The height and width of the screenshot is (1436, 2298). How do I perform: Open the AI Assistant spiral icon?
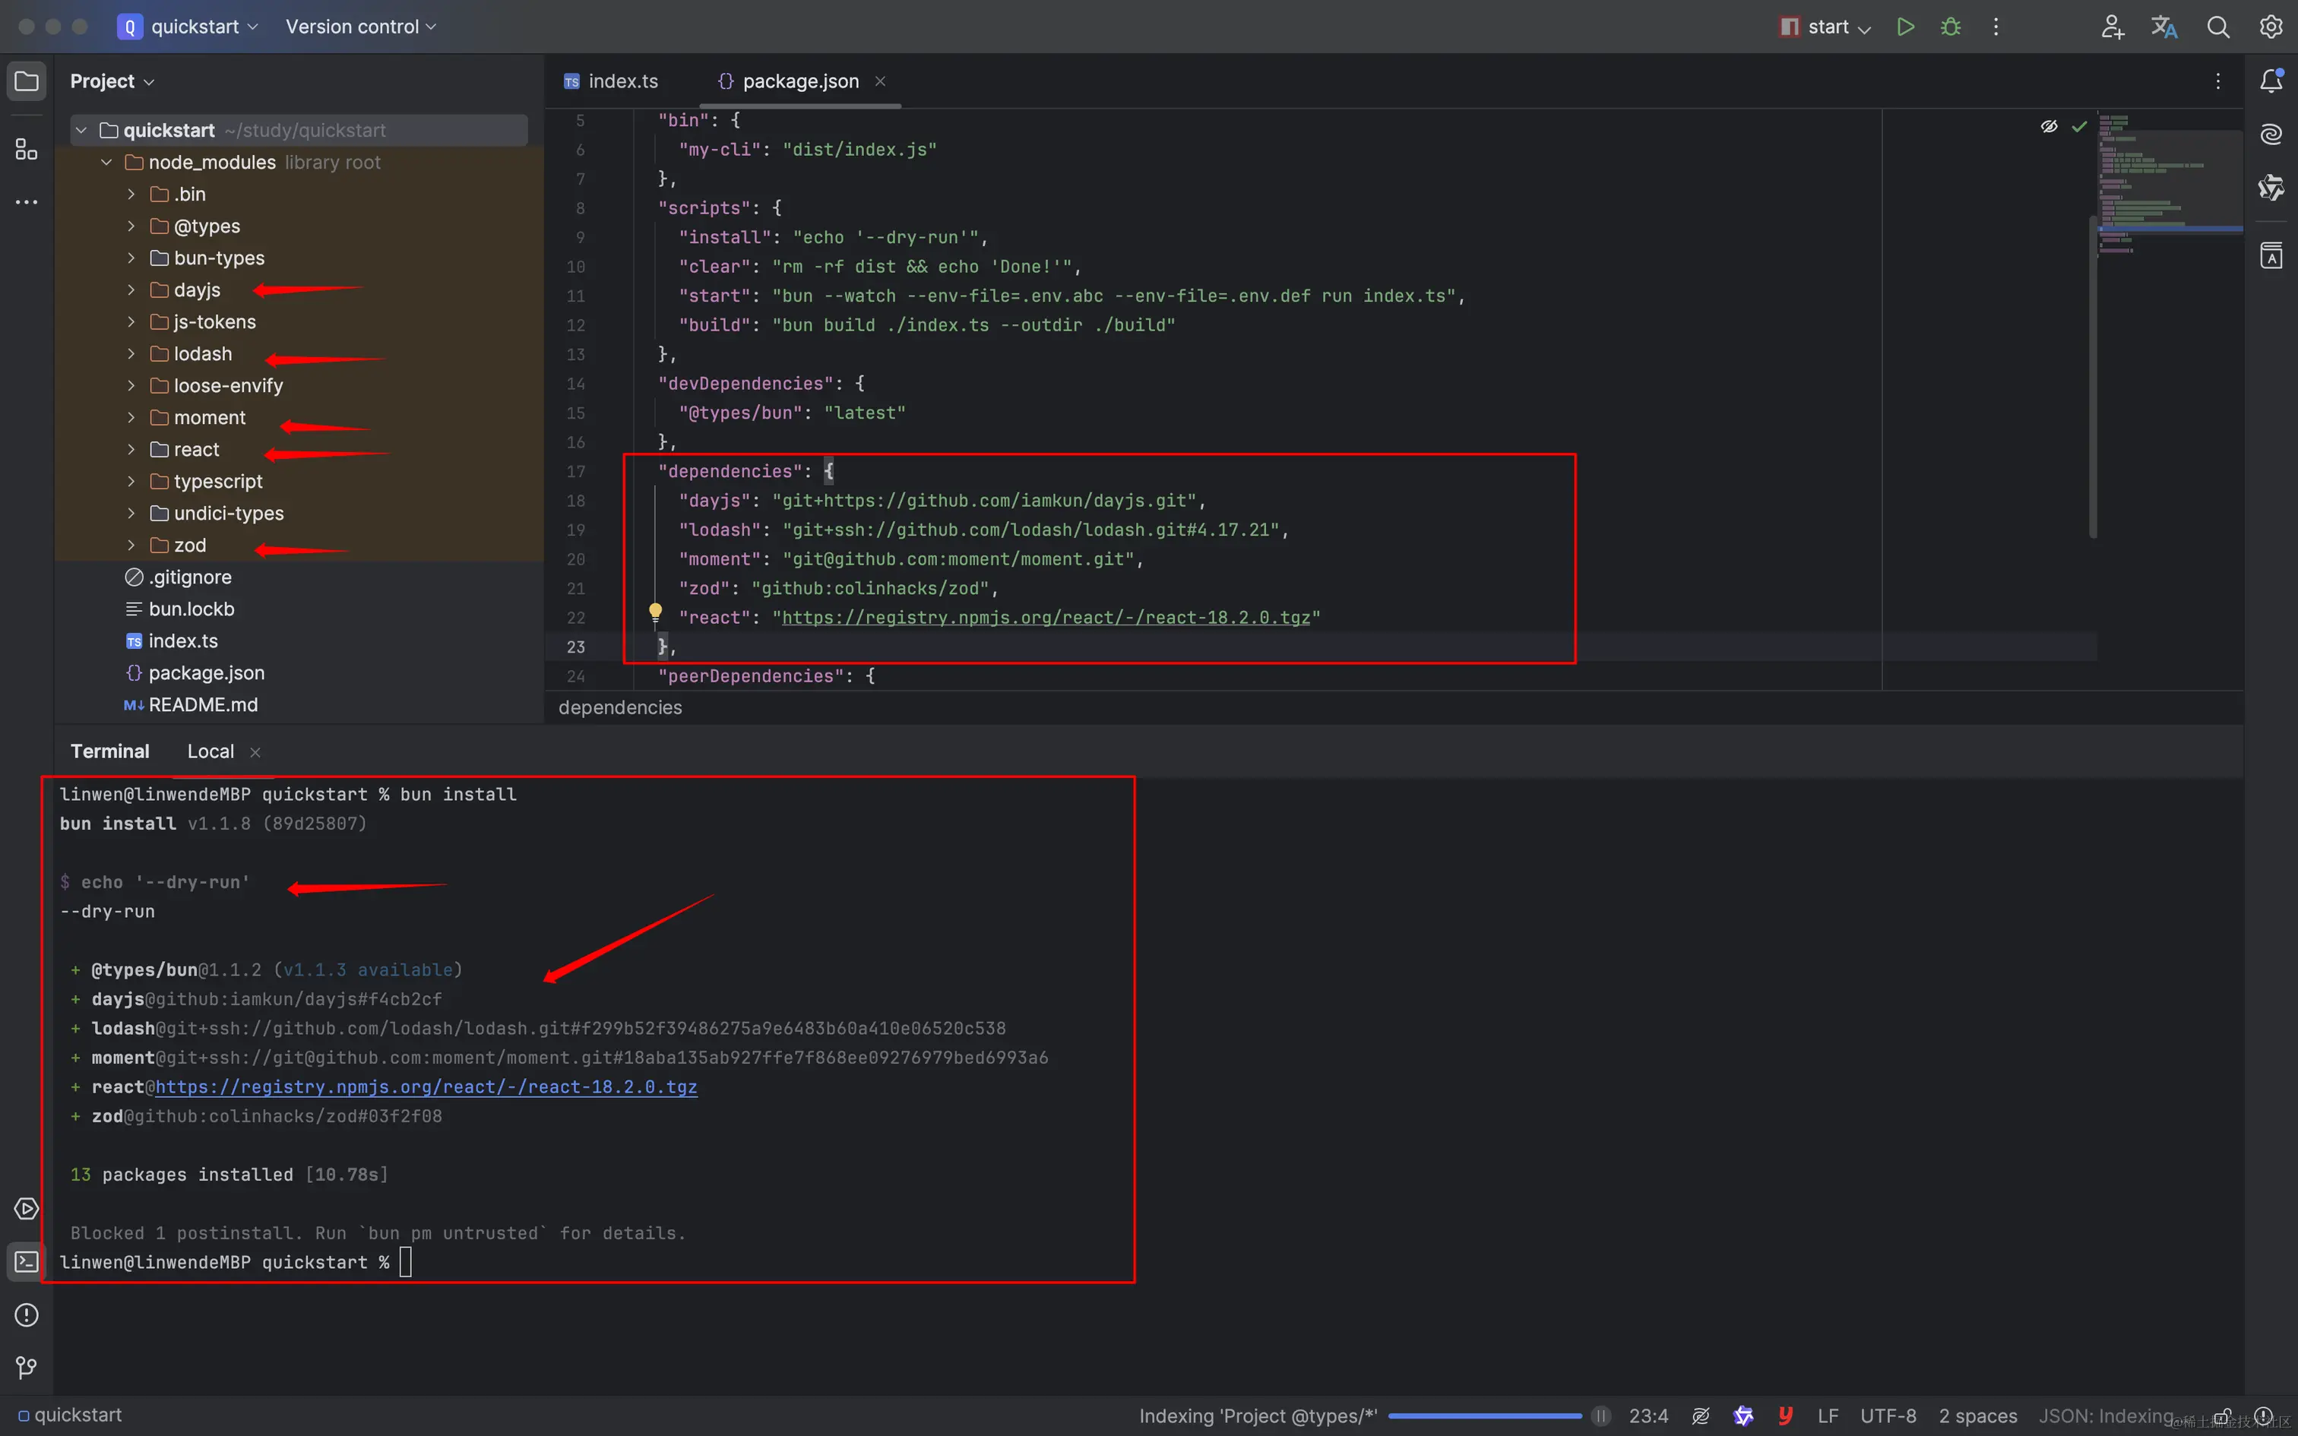coord(2271,134)
